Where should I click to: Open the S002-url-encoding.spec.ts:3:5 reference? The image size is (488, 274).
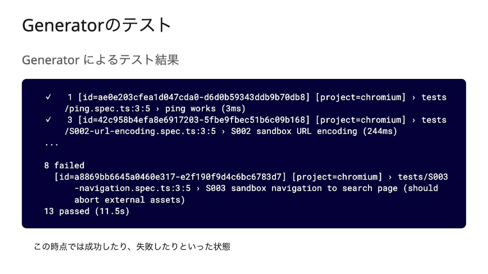[140, 131]
